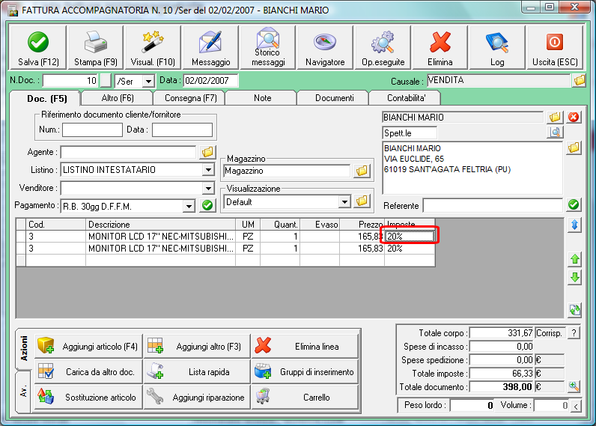Move line down with green down arrow
This screenshot has height=426, width=596.
(x=575, y=277)
